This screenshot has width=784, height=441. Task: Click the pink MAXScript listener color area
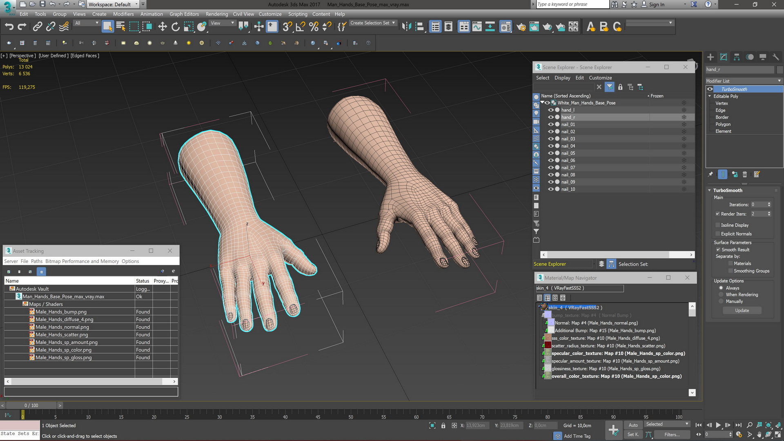[20, 425]
